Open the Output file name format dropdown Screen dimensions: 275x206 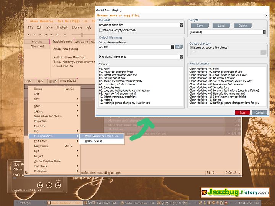[x=173, y=47]
